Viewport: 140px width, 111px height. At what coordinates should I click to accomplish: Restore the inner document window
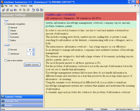(135, 6)
